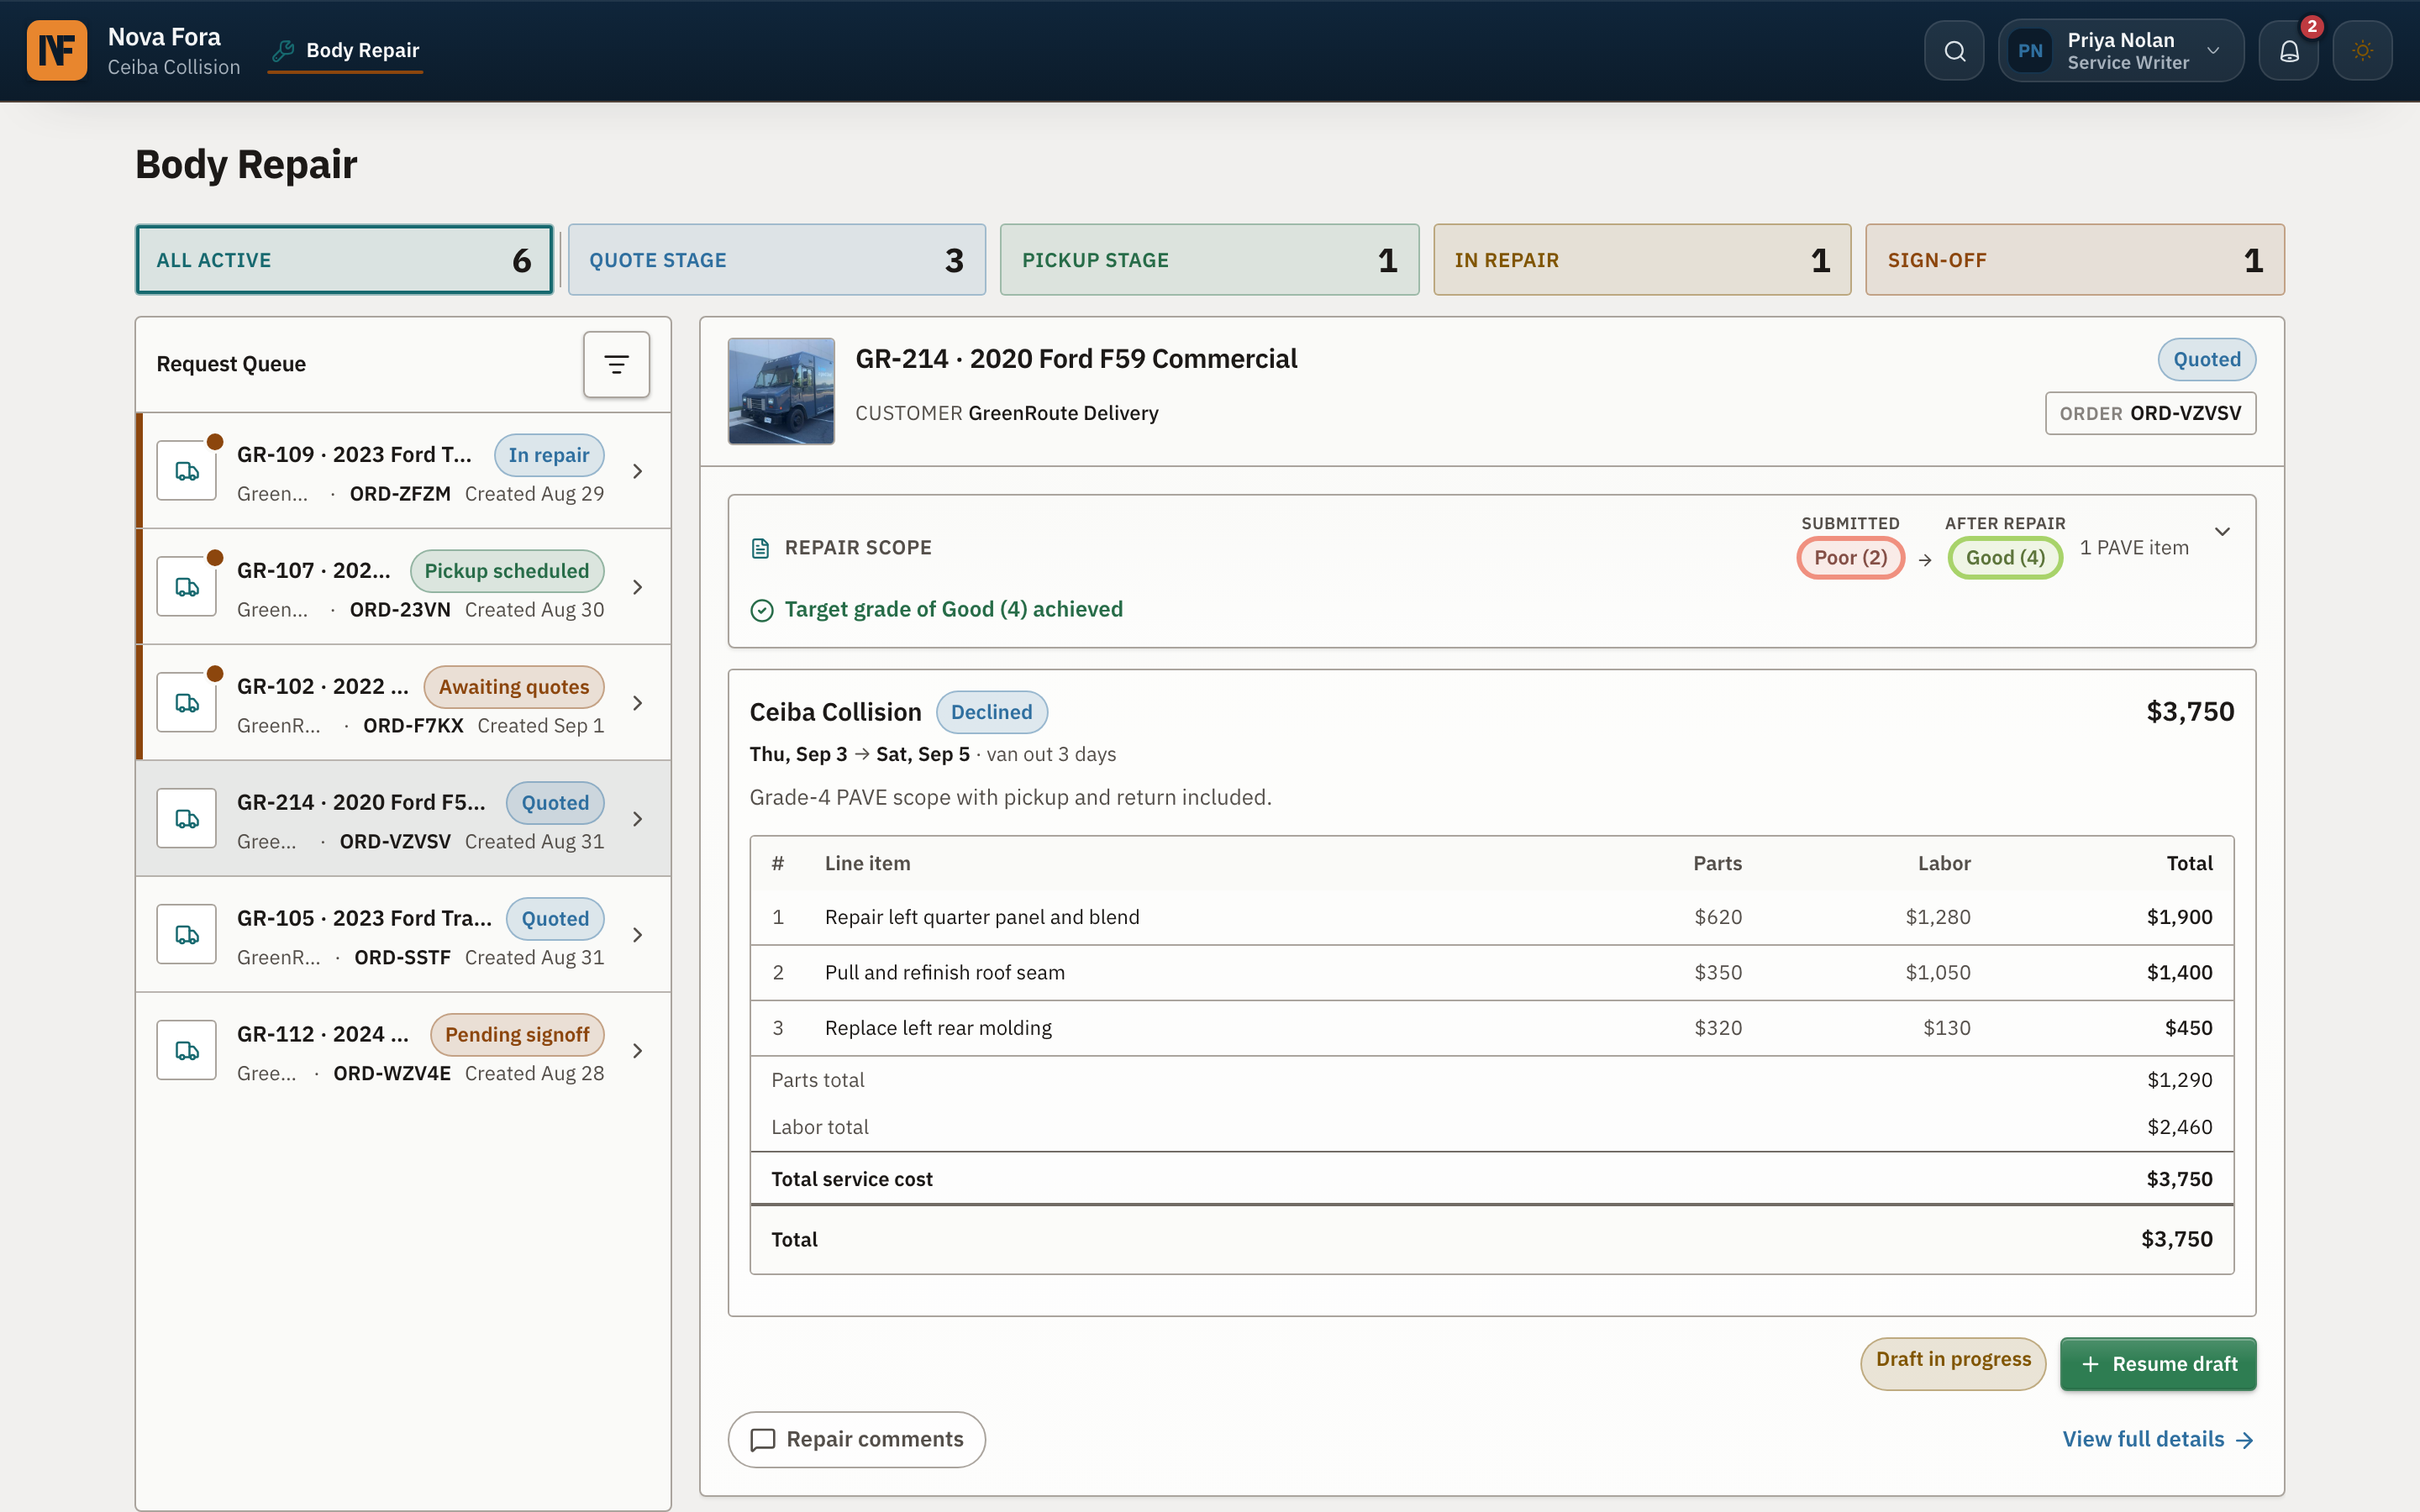Open Priya Nolan user menu dropdown
This screenshot has width=2420, height=1512.
(2121, 50)
